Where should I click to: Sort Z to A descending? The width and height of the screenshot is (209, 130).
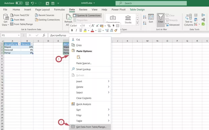point(145,23)
